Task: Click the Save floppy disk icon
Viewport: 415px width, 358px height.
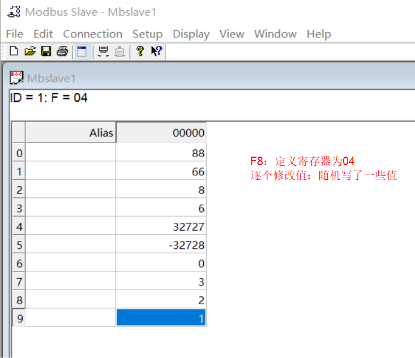Action: point(46,51)
